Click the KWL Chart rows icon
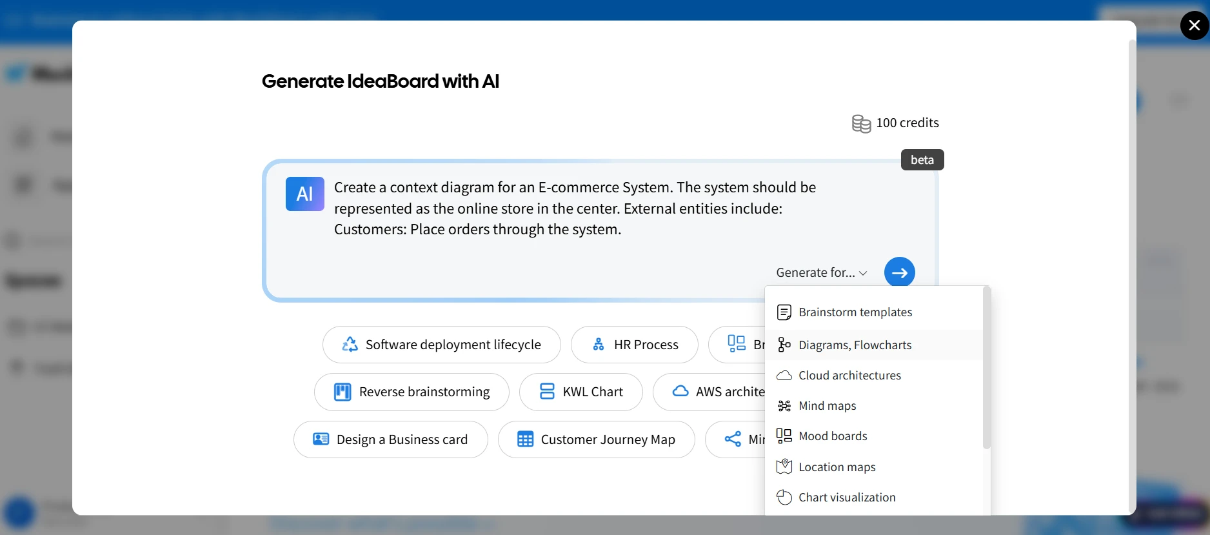The width and height of the screenshot is (1210, 535). (547, 392)
